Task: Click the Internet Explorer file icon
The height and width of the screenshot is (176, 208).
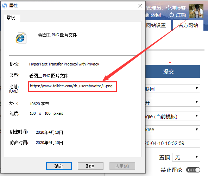Action: pos(21,38)
